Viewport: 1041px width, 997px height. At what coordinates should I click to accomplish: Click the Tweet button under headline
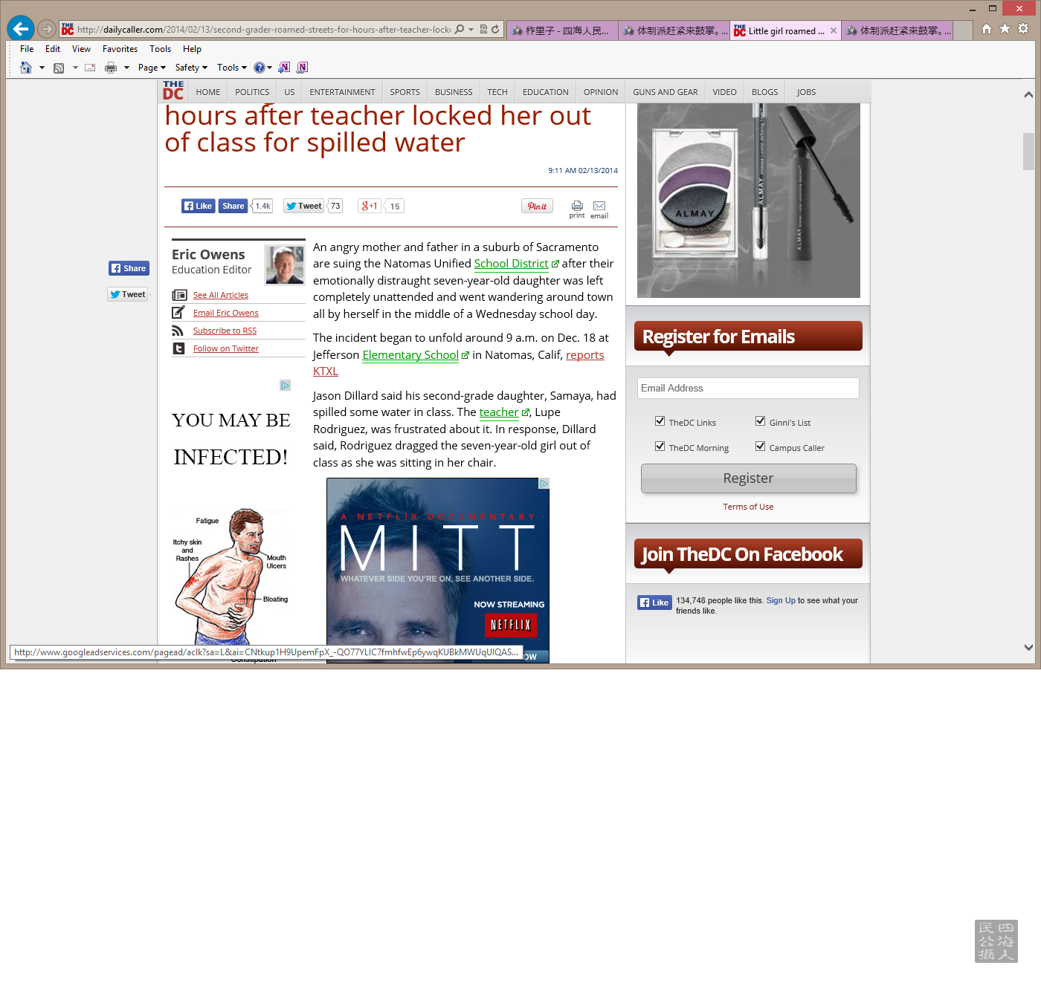(x=304, y=206)
